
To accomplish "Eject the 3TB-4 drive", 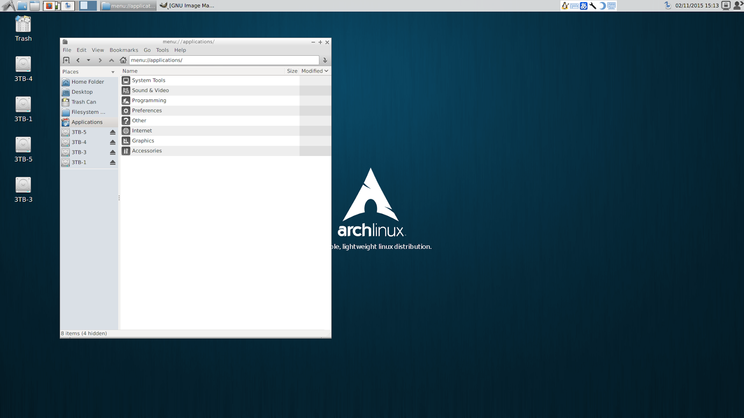I will point(113,143).
